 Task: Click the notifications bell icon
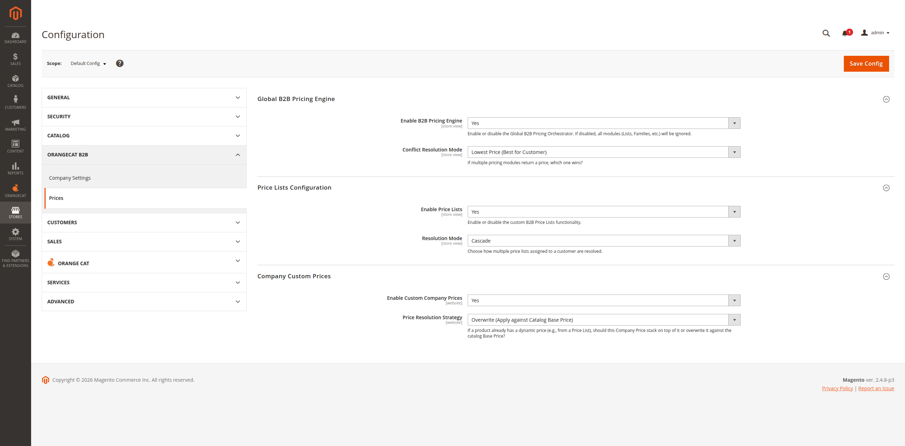(845, 33)
